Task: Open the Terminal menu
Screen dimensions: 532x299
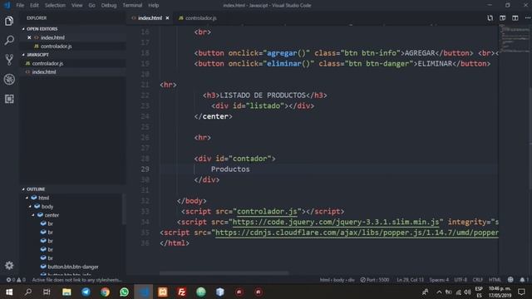Action: click(x=132, y=6)
